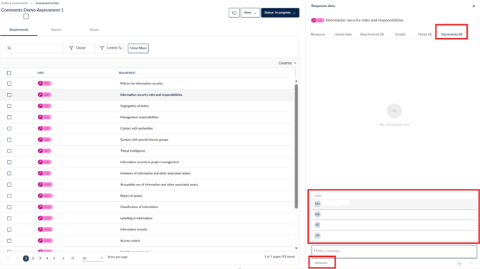Click the split-view panel icon button
Viewport: 480px width, 269px height.
point(234,13)
